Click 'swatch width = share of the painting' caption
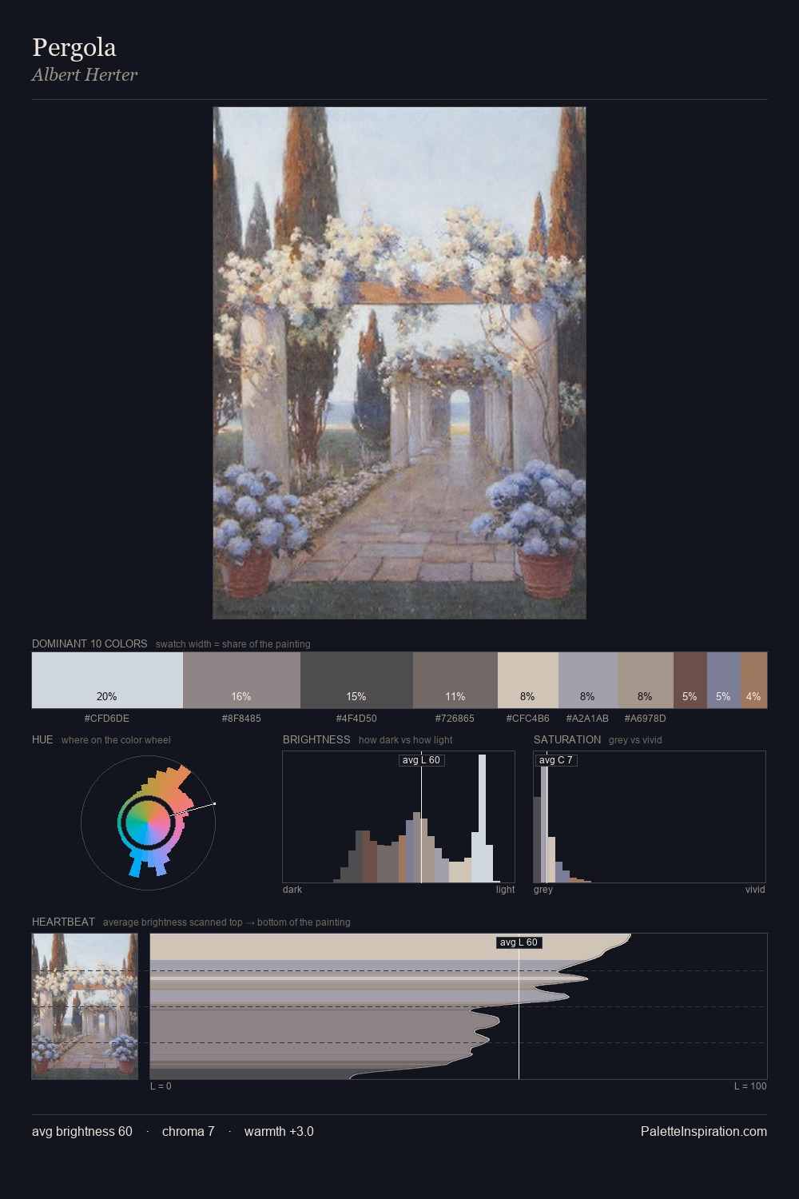 (233, 644)
